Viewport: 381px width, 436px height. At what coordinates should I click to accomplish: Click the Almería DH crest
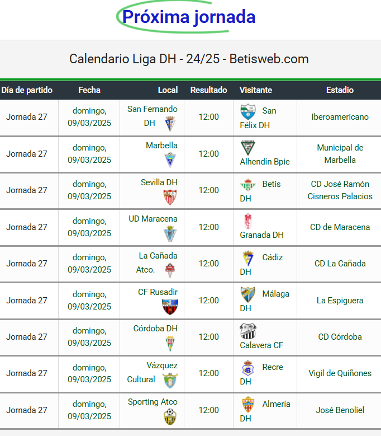click(248, 405)
